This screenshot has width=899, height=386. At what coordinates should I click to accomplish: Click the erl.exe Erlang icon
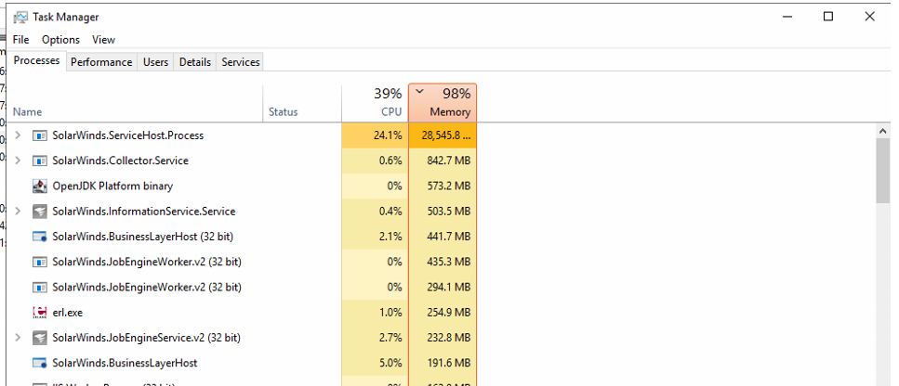point(40,312)
